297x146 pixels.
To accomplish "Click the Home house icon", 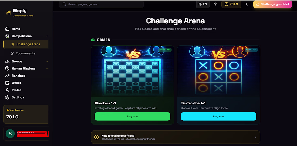I will pyautogui.click(x=7, y=29).
